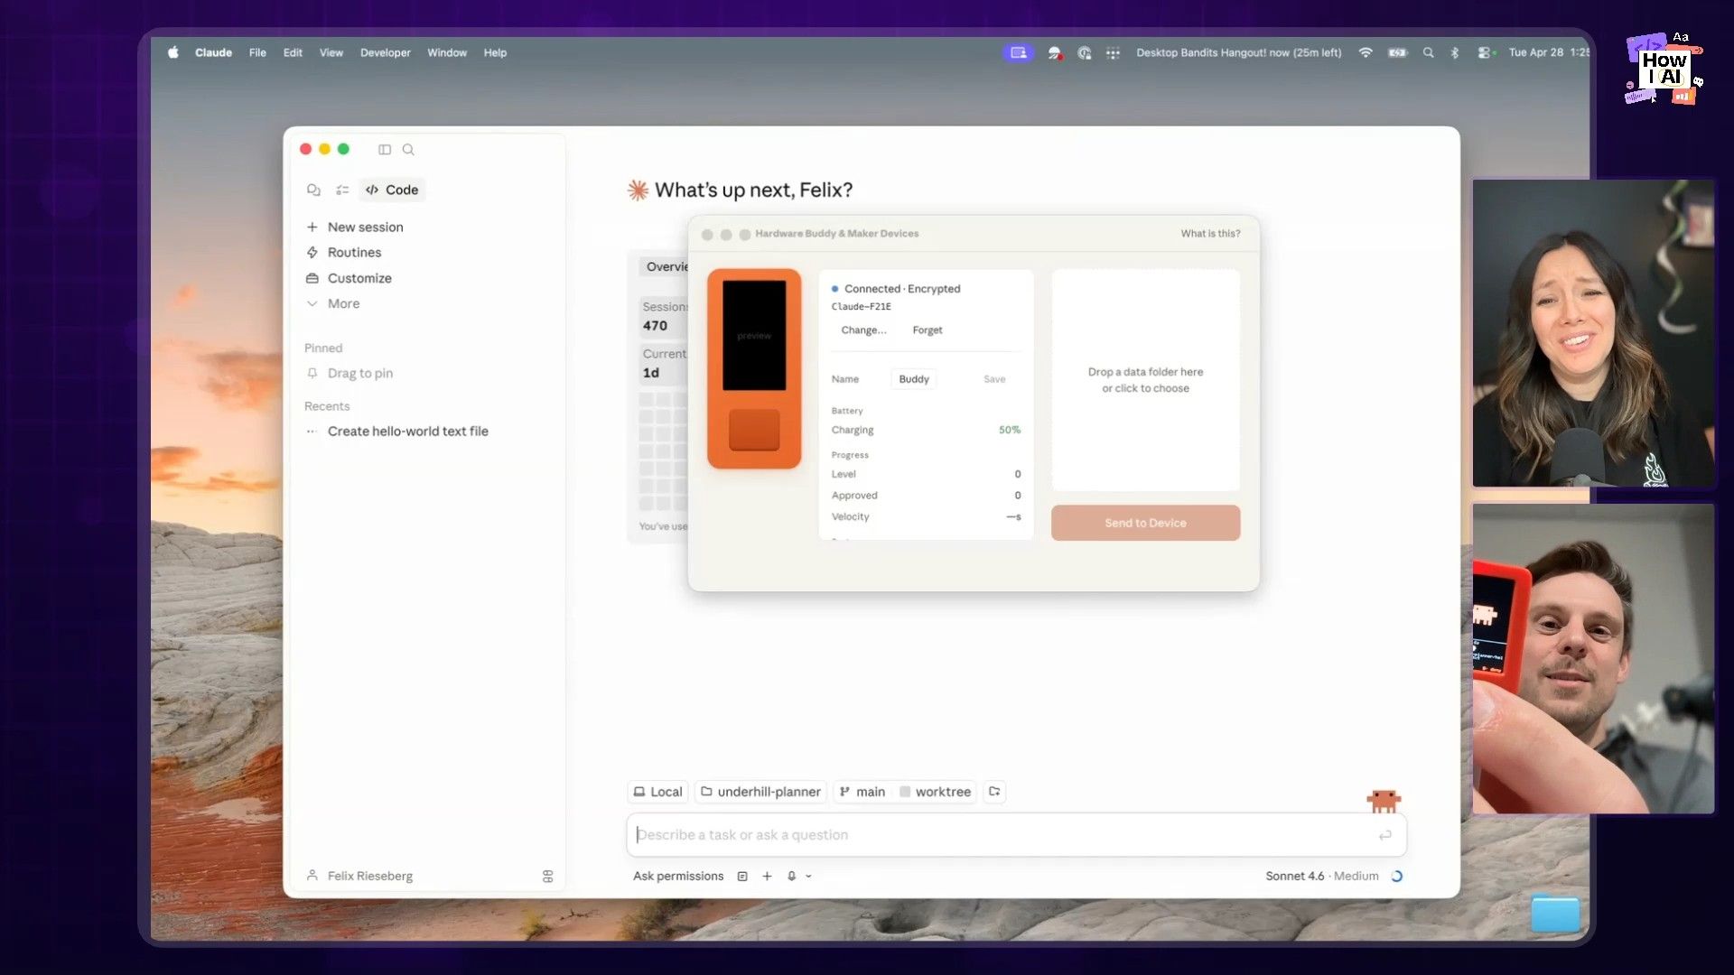Save the device name
This screenshot has width=1734, height=975.
click(x=994, y=379)
